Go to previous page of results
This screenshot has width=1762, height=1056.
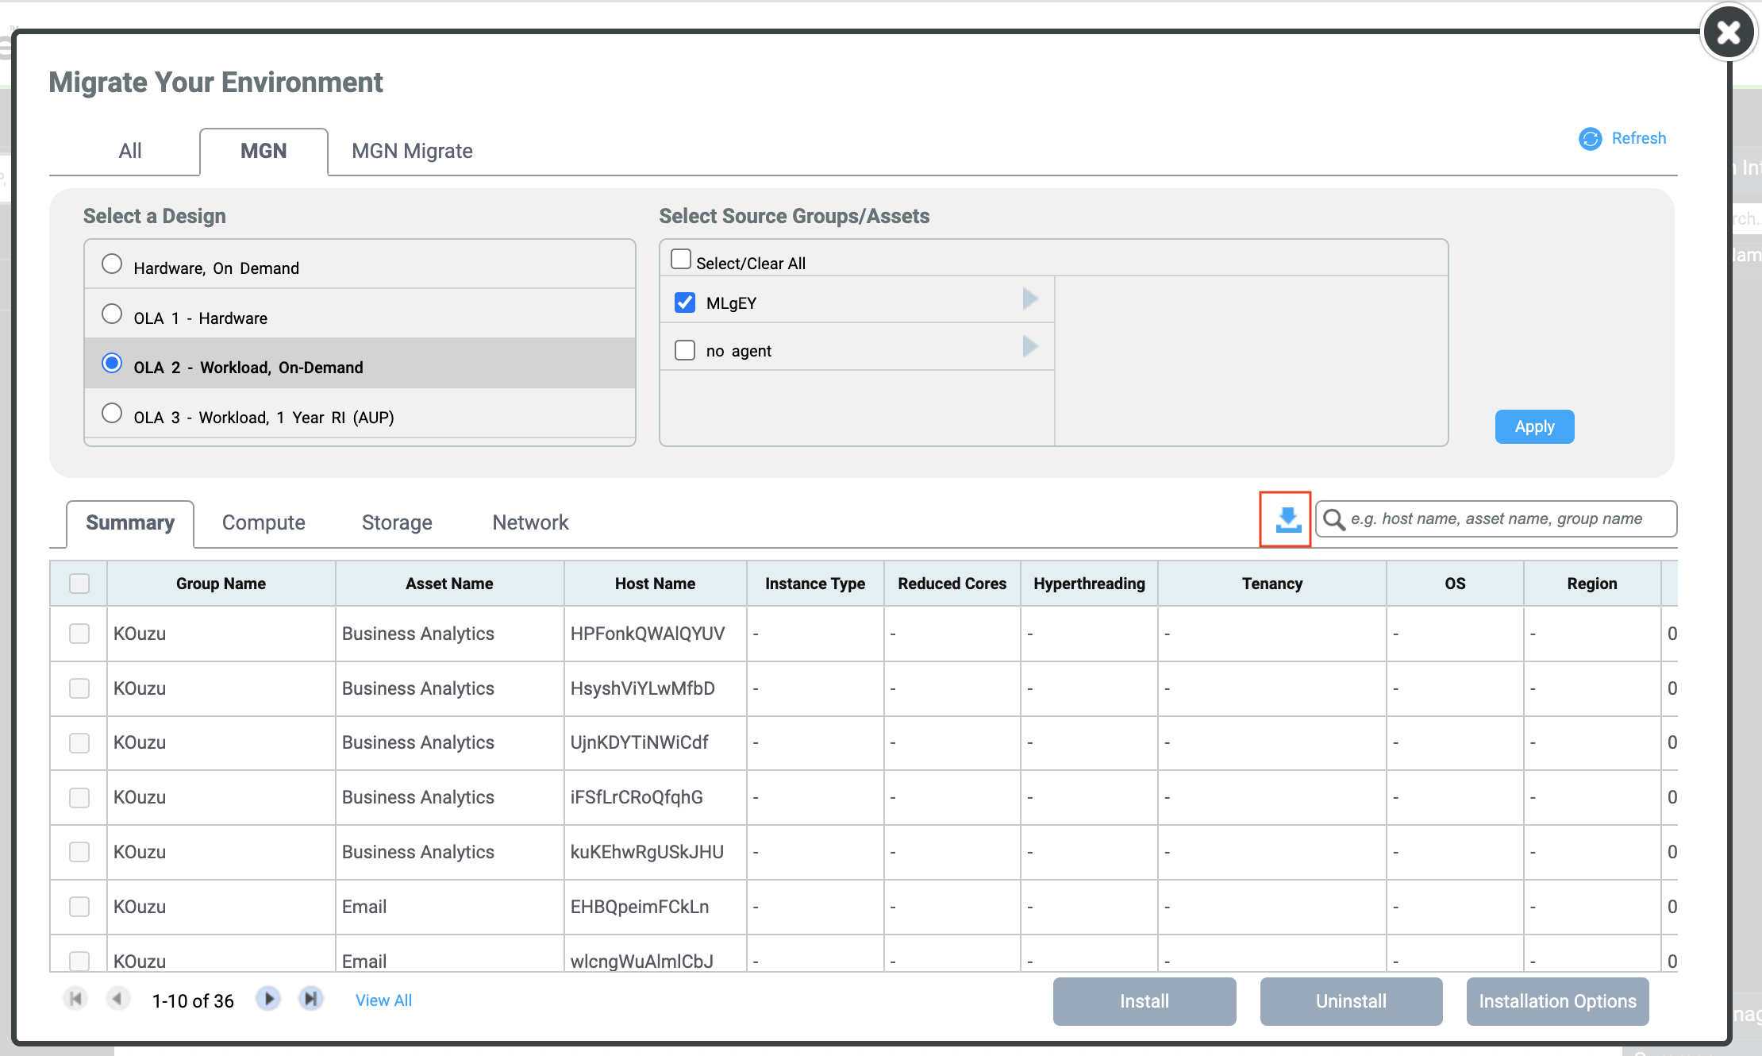(117, 999)
